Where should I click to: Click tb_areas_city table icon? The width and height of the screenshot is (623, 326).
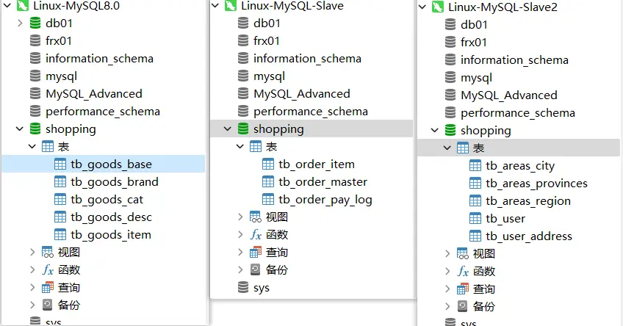[475, 166]
